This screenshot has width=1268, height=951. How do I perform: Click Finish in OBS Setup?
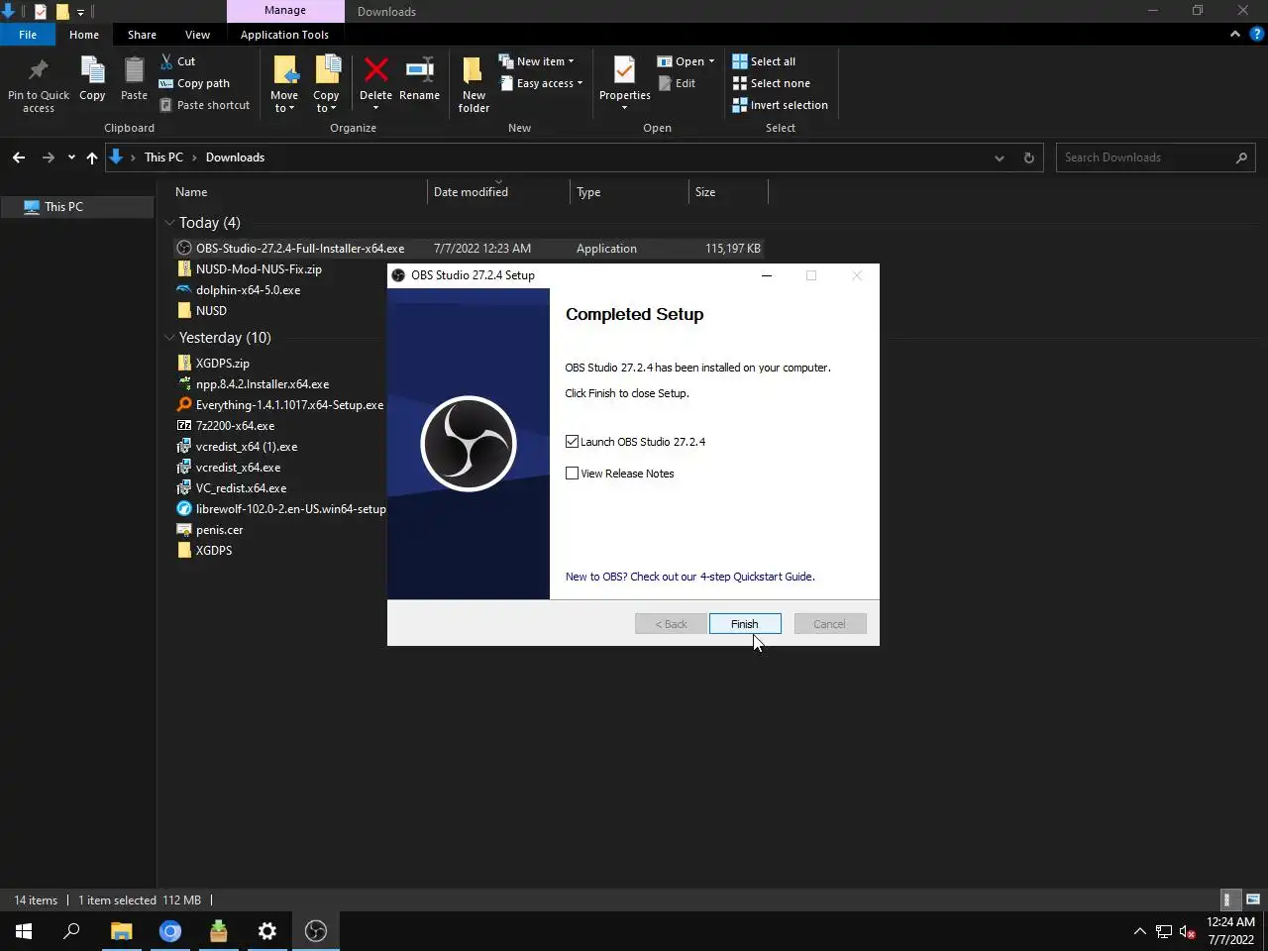pos(745,624)
